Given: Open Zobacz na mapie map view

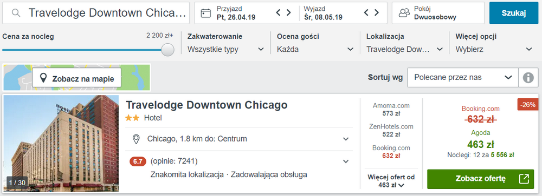Looking at the screenshot, I should [x=77, y=78].
